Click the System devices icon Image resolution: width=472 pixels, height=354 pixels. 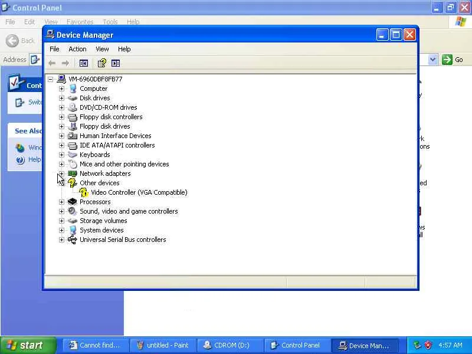pos(73,230)
